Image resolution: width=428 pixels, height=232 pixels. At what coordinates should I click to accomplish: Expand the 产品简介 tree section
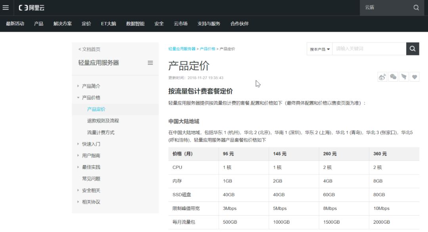click(91, 86)
